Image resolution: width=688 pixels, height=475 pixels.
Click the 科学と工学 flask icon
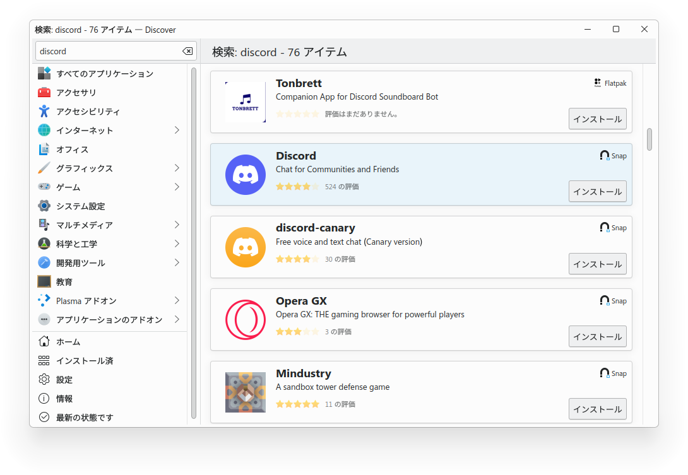point(44,243)
